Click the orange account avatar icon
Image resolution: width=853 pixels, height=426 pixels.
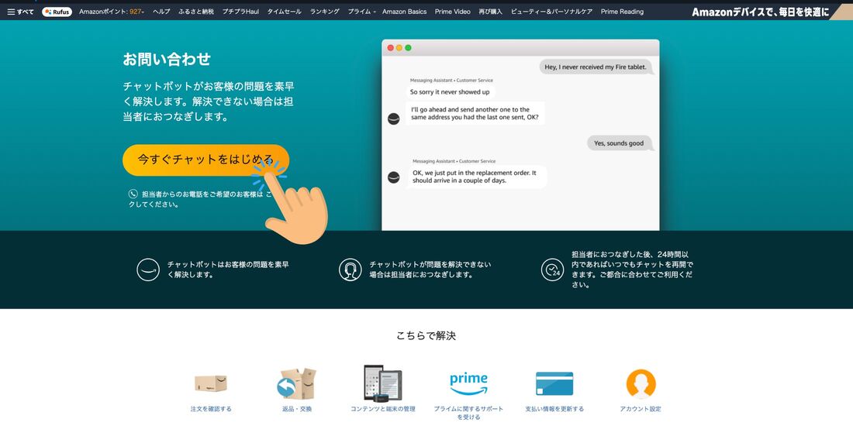point(641,383)
